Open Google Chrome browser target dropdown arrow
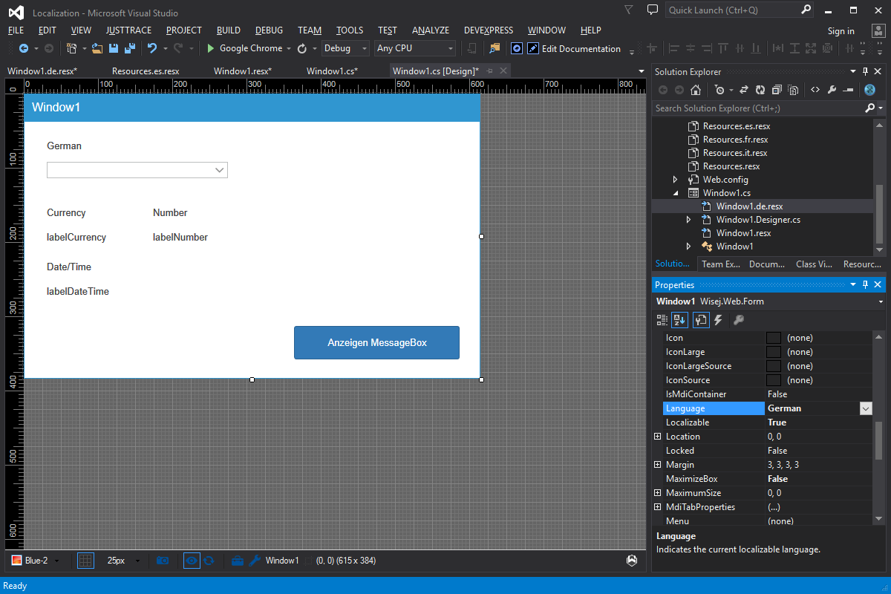The width and height of the screenshot is (891, 594). [x=289, y=48]
